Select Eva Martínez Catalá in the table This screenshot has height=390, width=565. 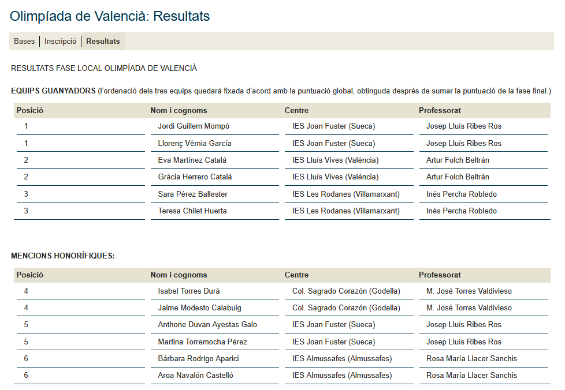pos(192,160)
